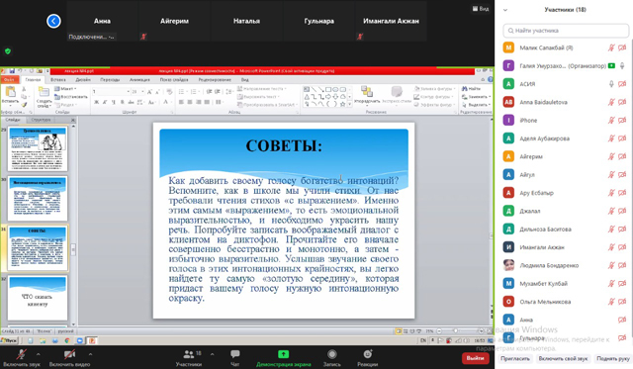This screenshot has height=369, width=633.
Task: Click camera-off icon for iPhone participant
Action: coord(622,120)
